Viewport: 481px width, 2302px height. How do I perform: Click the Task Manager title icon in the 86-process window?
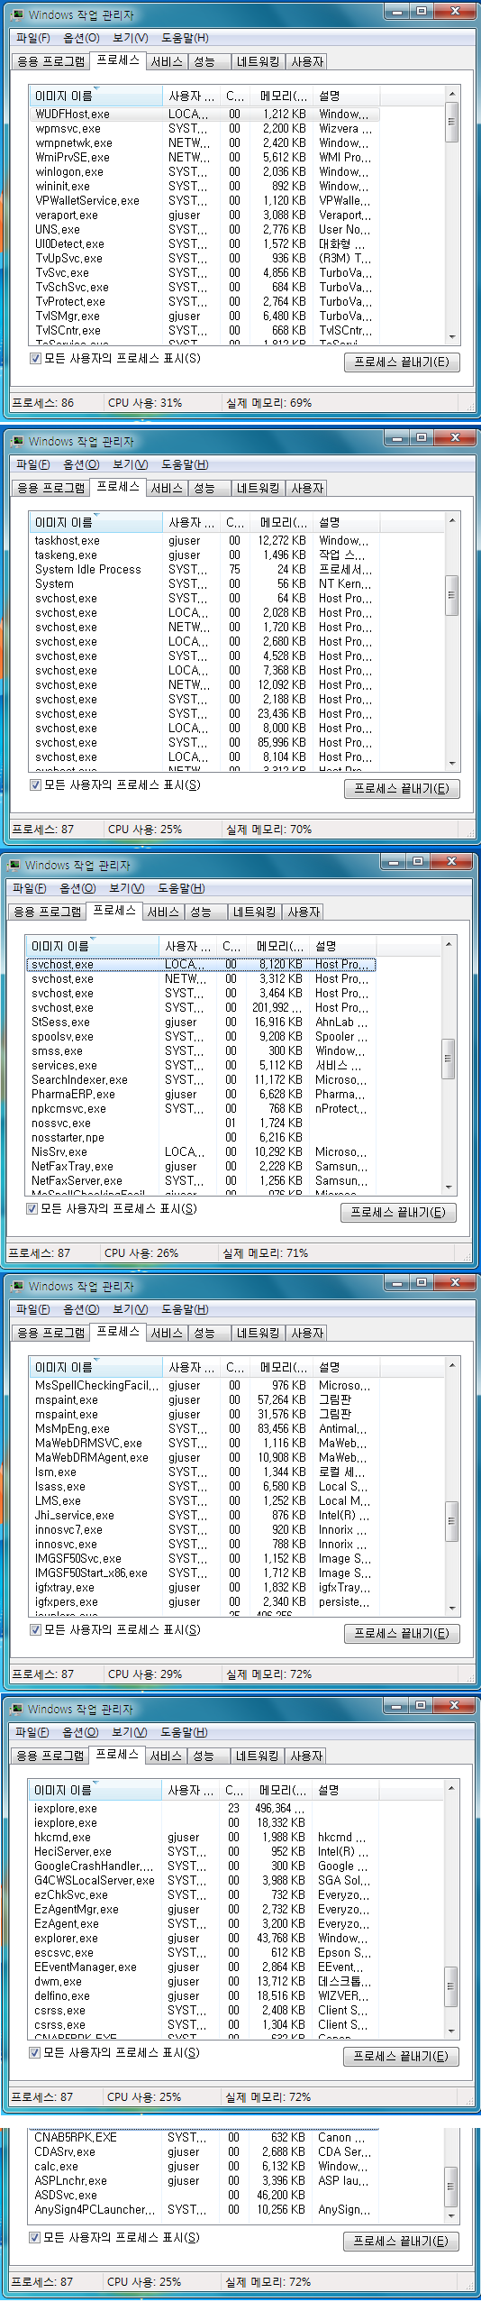coord(14,14)
